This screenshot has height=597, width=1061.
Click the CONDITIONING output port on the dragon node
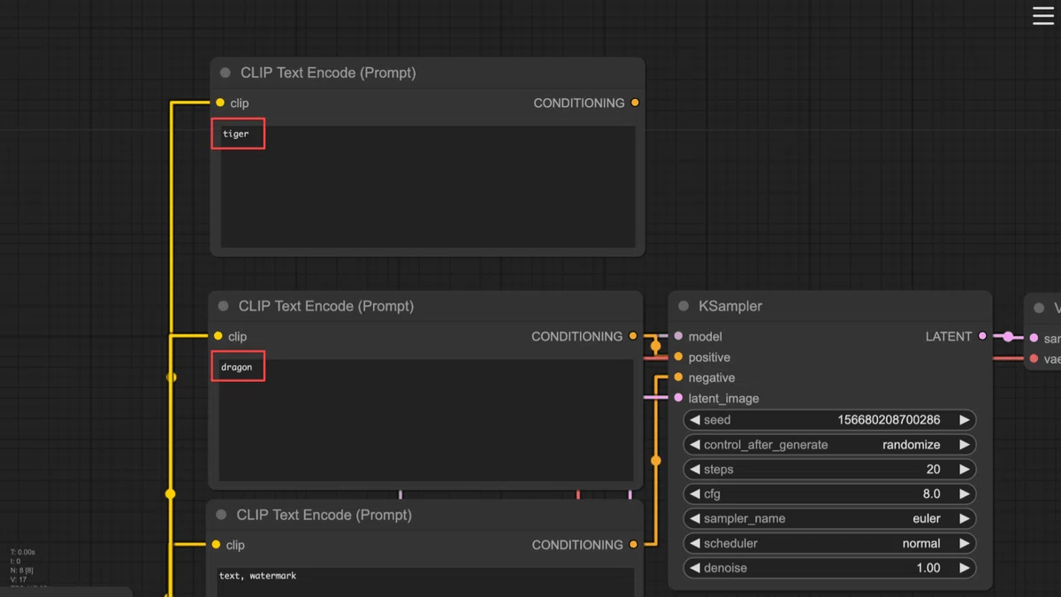(x=633, y=336)
